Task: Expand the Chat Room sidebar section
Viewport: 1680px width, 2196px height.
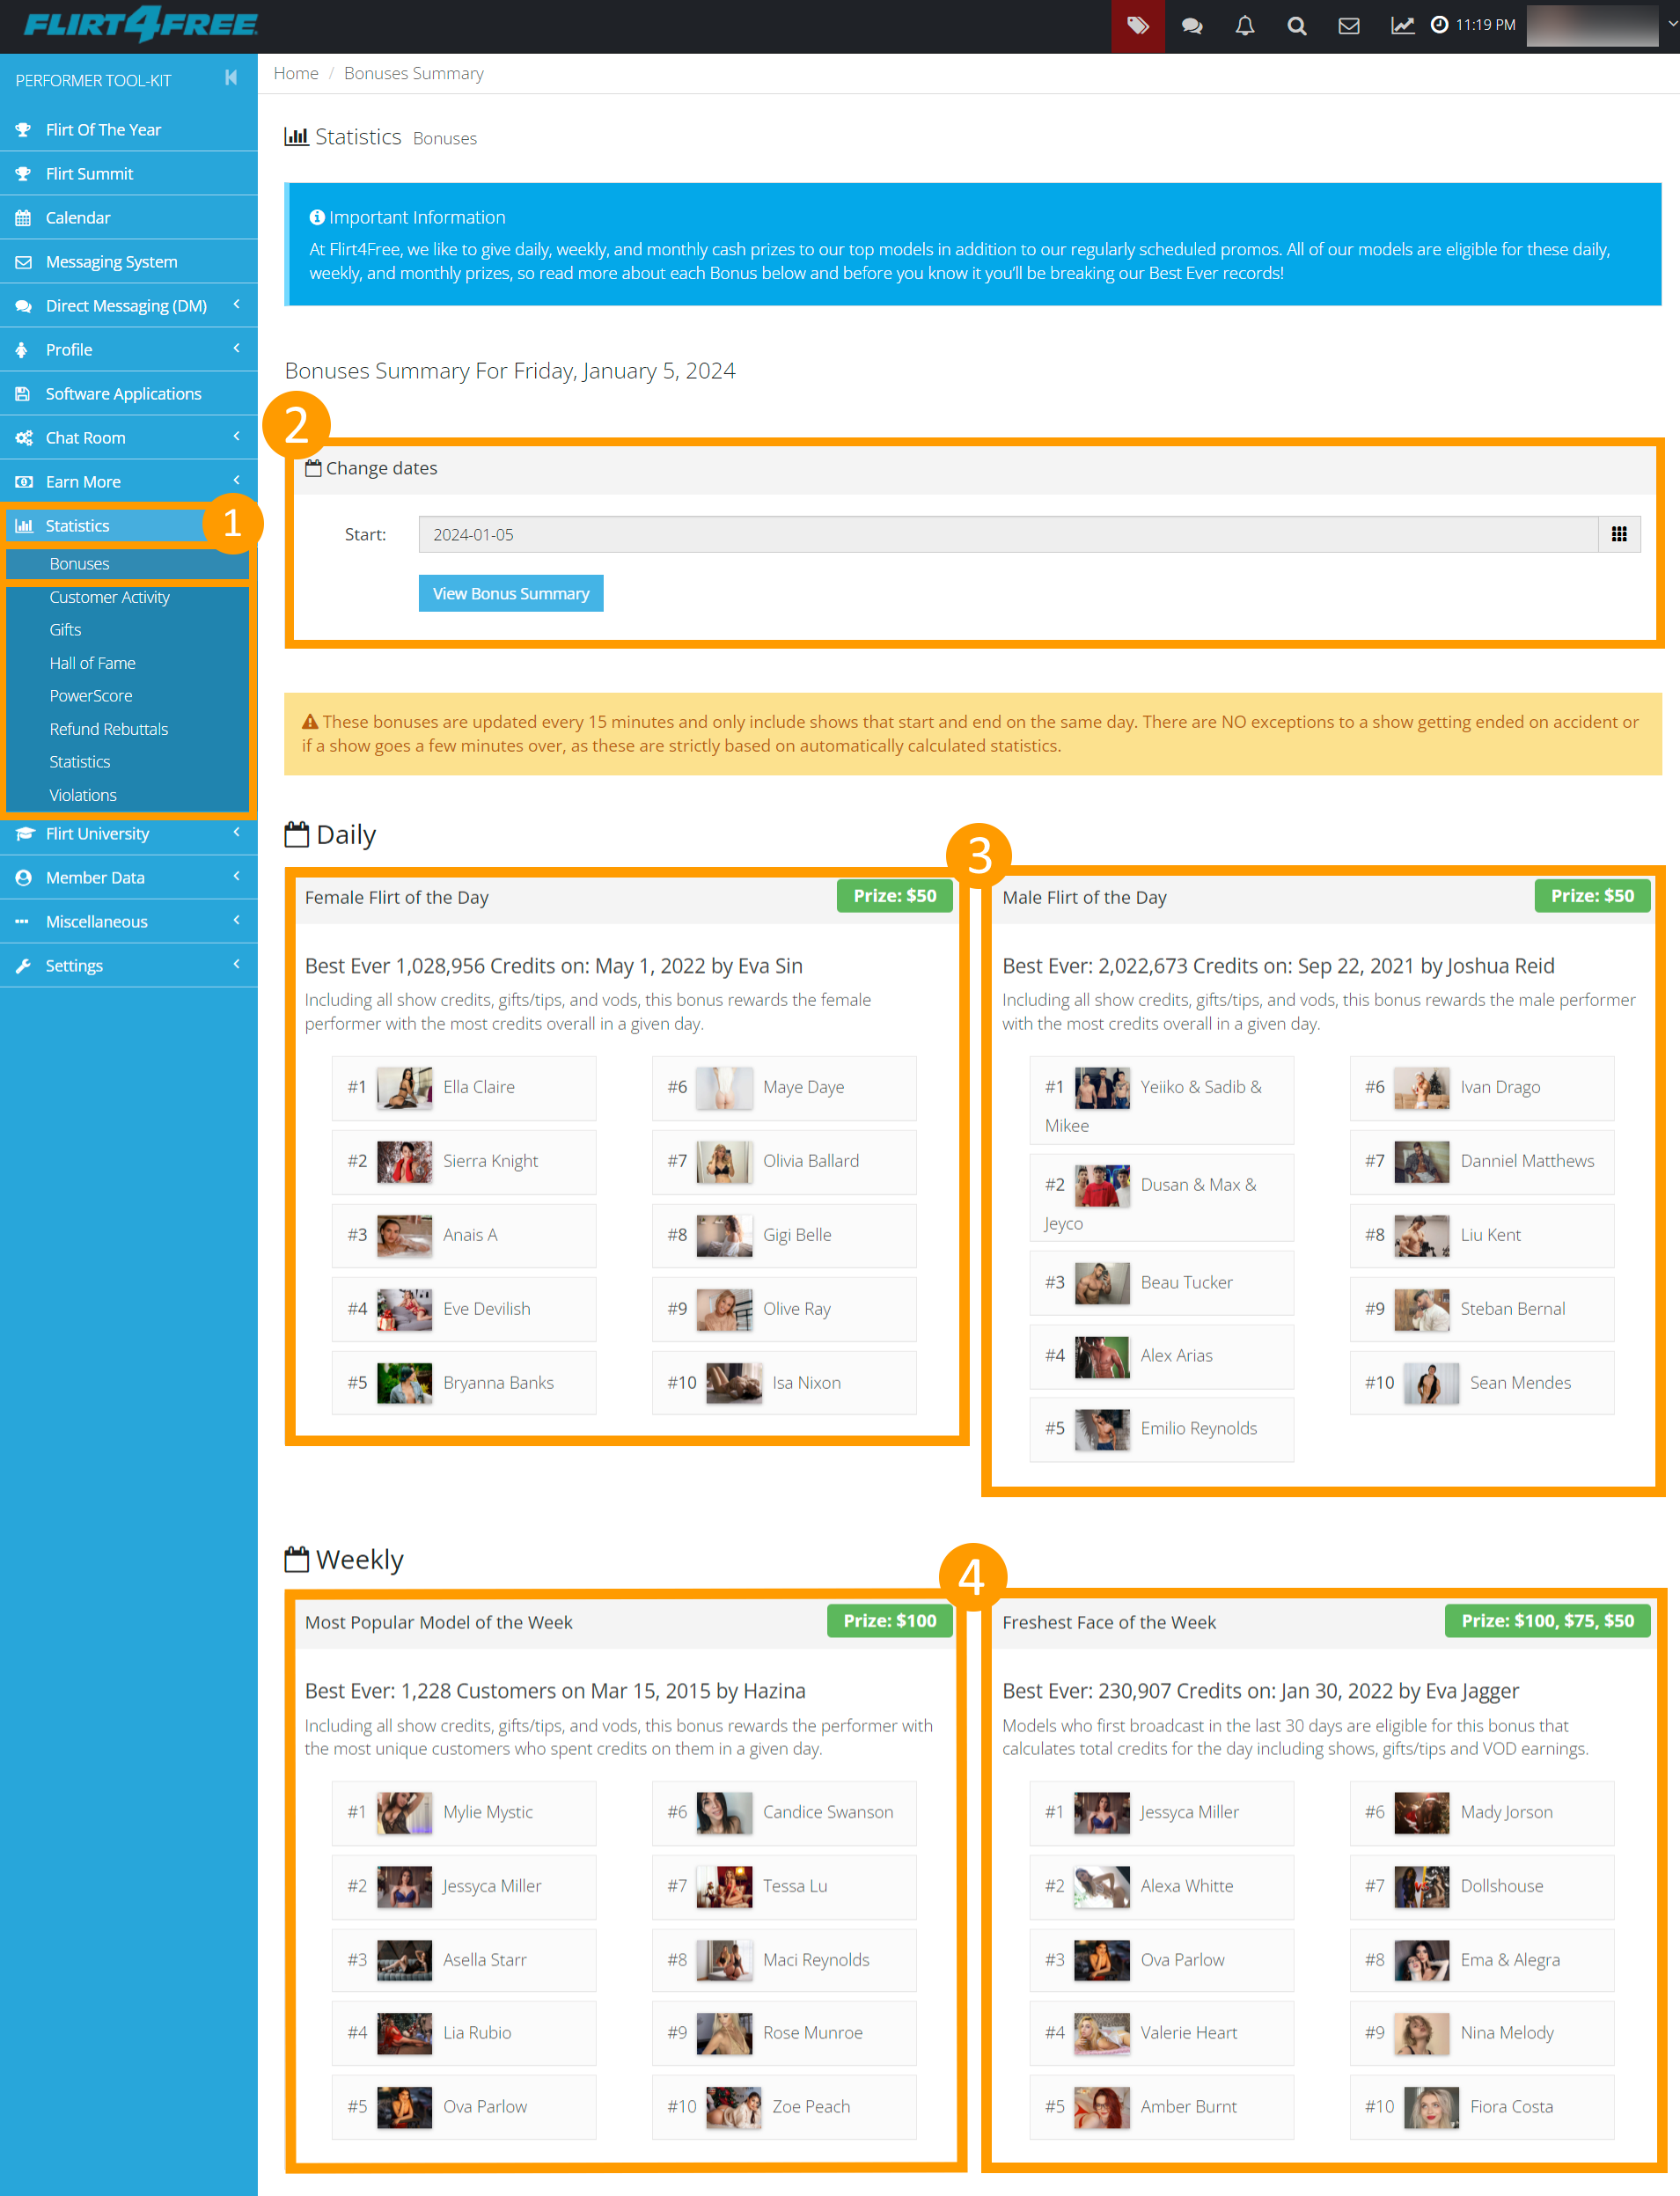Action: click(128, 437)
